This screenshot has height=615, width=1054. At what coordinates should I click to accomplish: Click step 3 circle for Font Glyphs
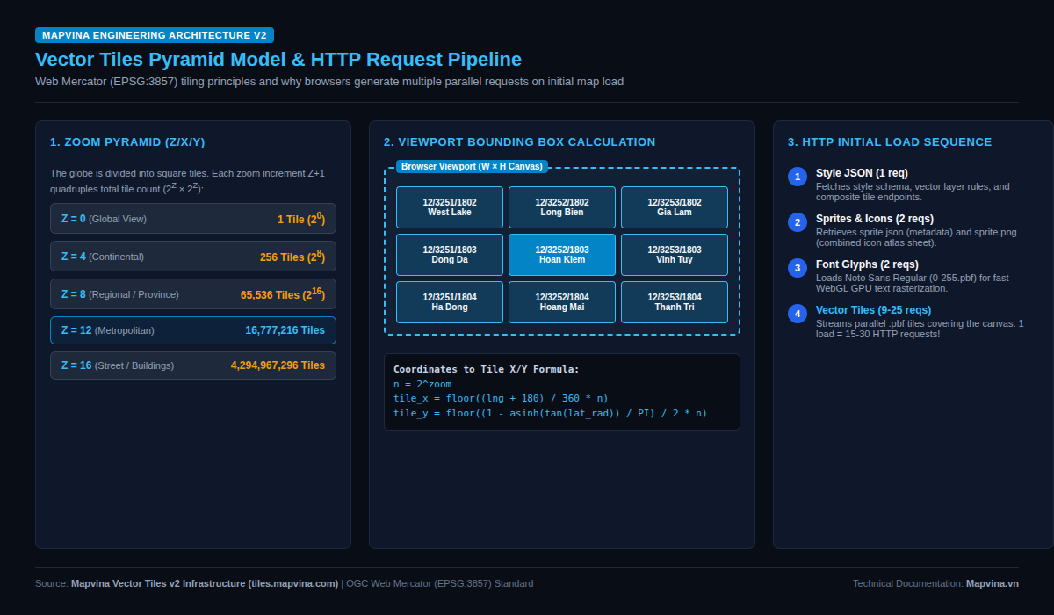798,268
